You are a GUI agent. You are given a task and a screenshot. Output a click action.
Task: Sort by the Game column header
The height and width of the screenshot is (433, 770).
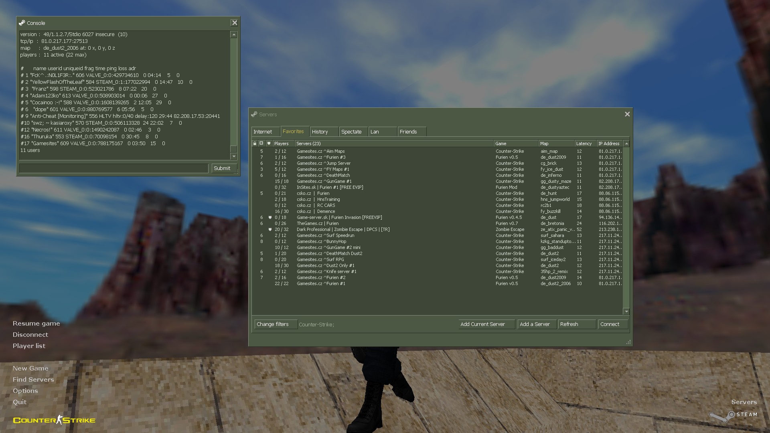[516, 144]
